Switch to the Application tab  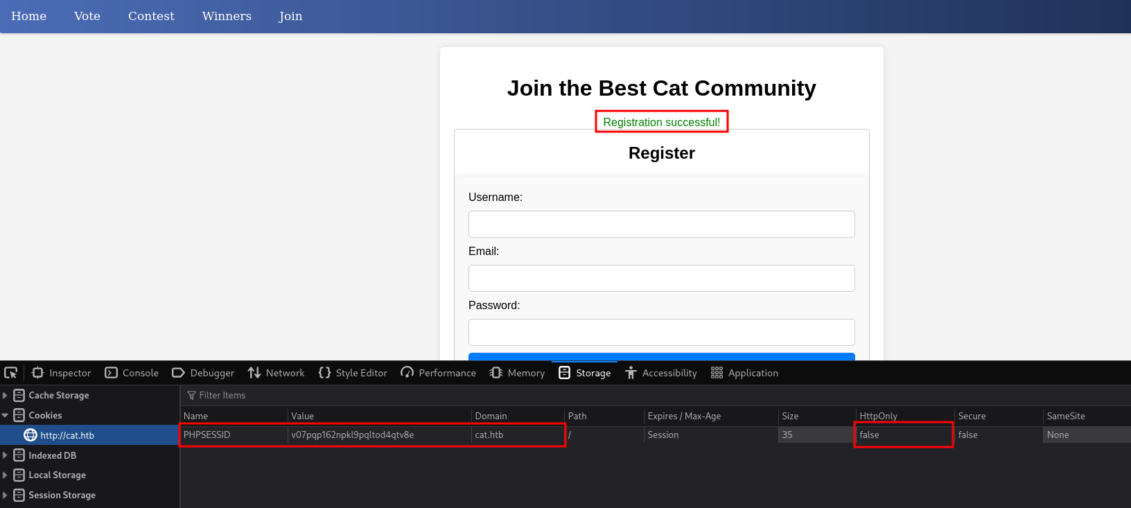pos(745,373)
